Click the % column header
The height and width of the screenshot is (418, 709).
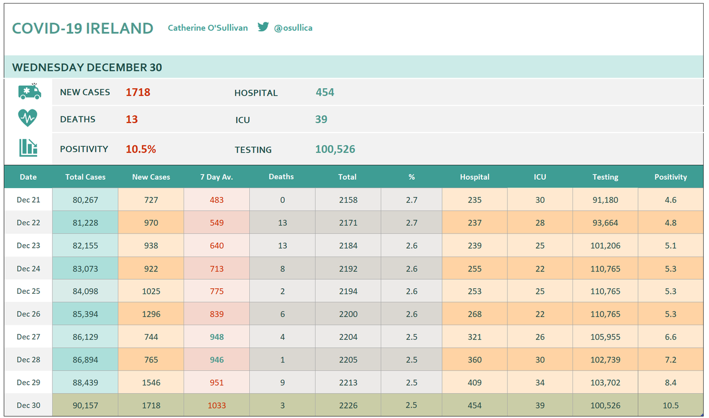pos(412,177)
